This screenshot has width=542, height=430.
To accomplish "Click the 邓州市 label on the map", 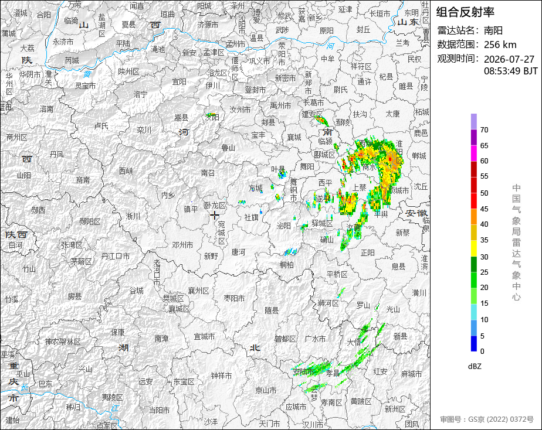I will pos(182,245).
